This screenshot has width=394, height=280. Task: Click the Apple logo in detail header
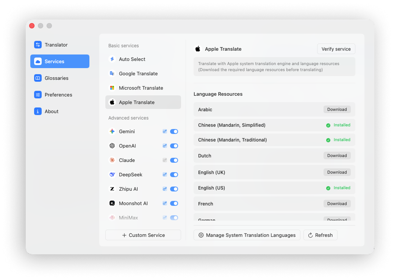coord(198,49)
